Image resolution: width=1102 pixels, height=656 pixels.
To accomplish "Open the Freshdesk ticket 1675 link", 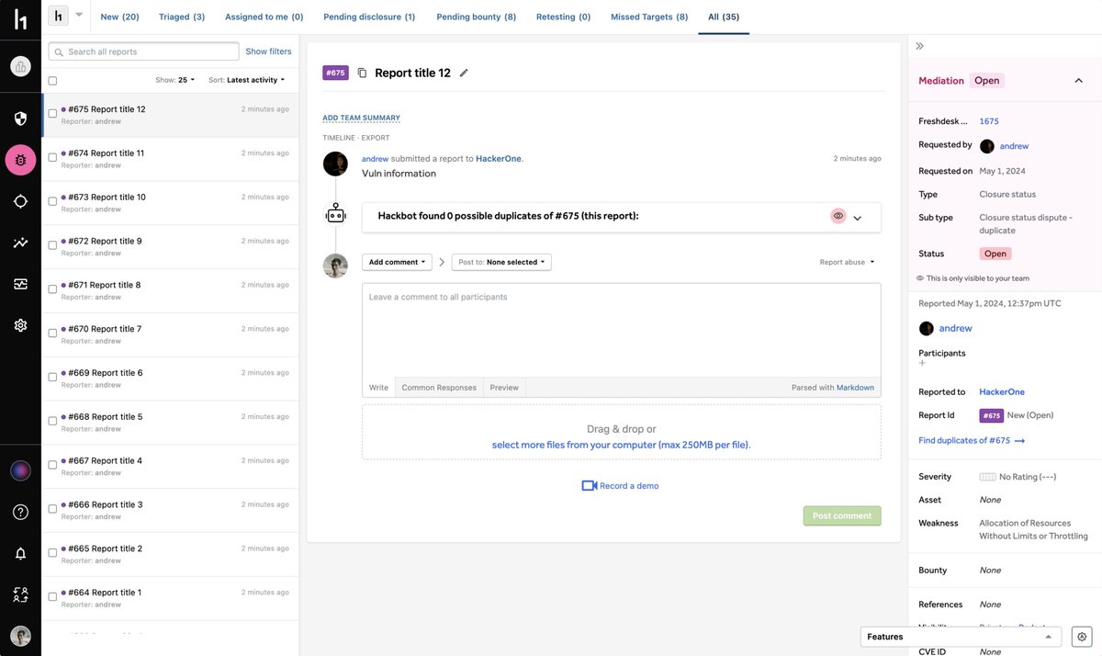I will (x=989, y=121).
